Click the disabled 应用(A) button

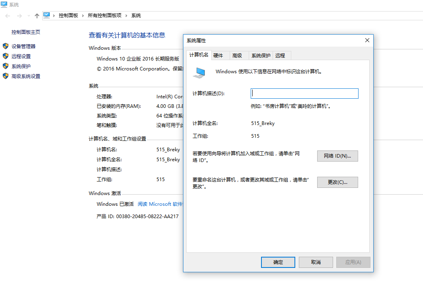click(353, 262)
